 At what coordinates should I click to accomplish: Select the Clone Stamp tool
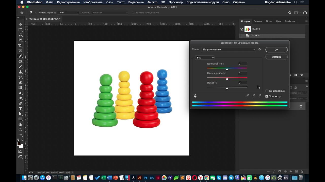pyautogui.click(x=20, y=72)
